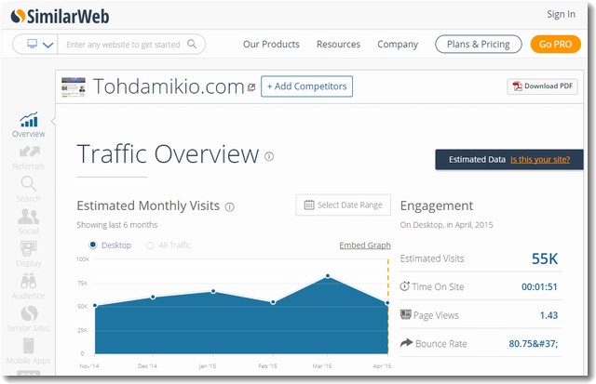The height and width of the screenshot is (384, 596).
Task: Click the 55K estimated visits value
Action: coord(545,258)
